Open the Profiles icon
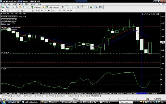 pyautogui.click(x=7, y=7)
